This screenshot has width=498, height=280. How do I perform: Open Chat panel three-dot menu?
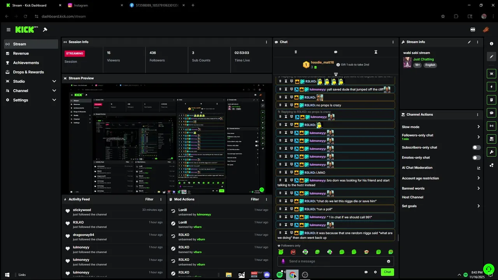click(x=393, y=42)
